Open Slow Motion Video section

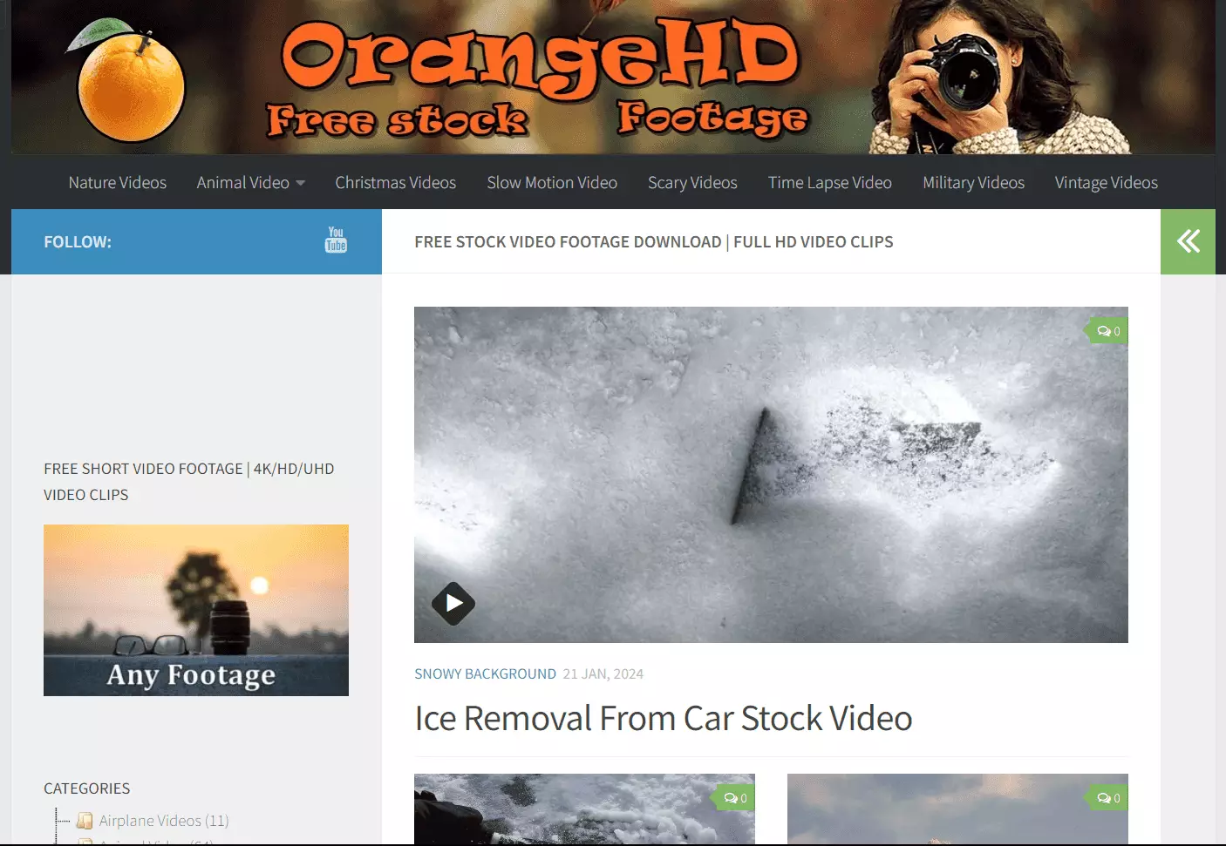point(552,183)
